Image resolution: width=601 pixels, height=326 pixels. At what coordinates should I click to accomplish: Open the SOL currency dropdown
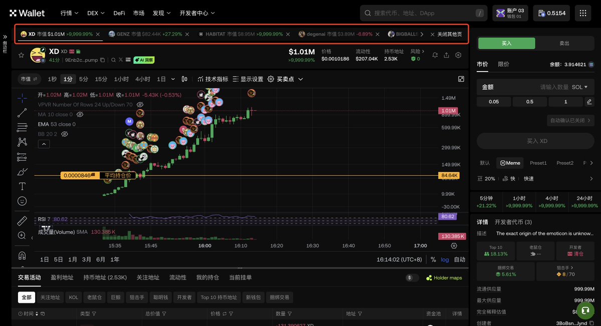[x=579, y=87]
